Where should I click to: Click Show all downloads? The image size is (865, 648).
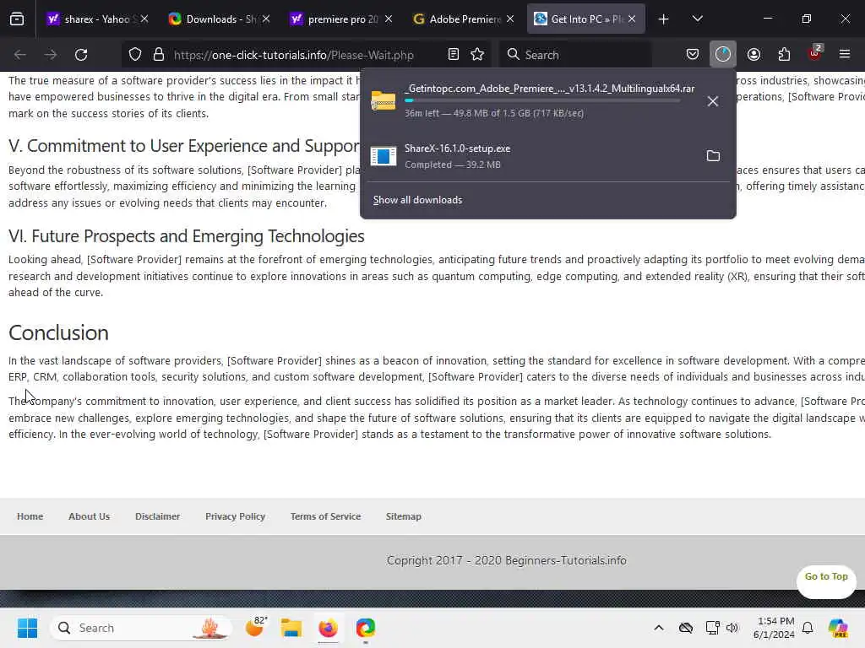(x=417, y=200)
